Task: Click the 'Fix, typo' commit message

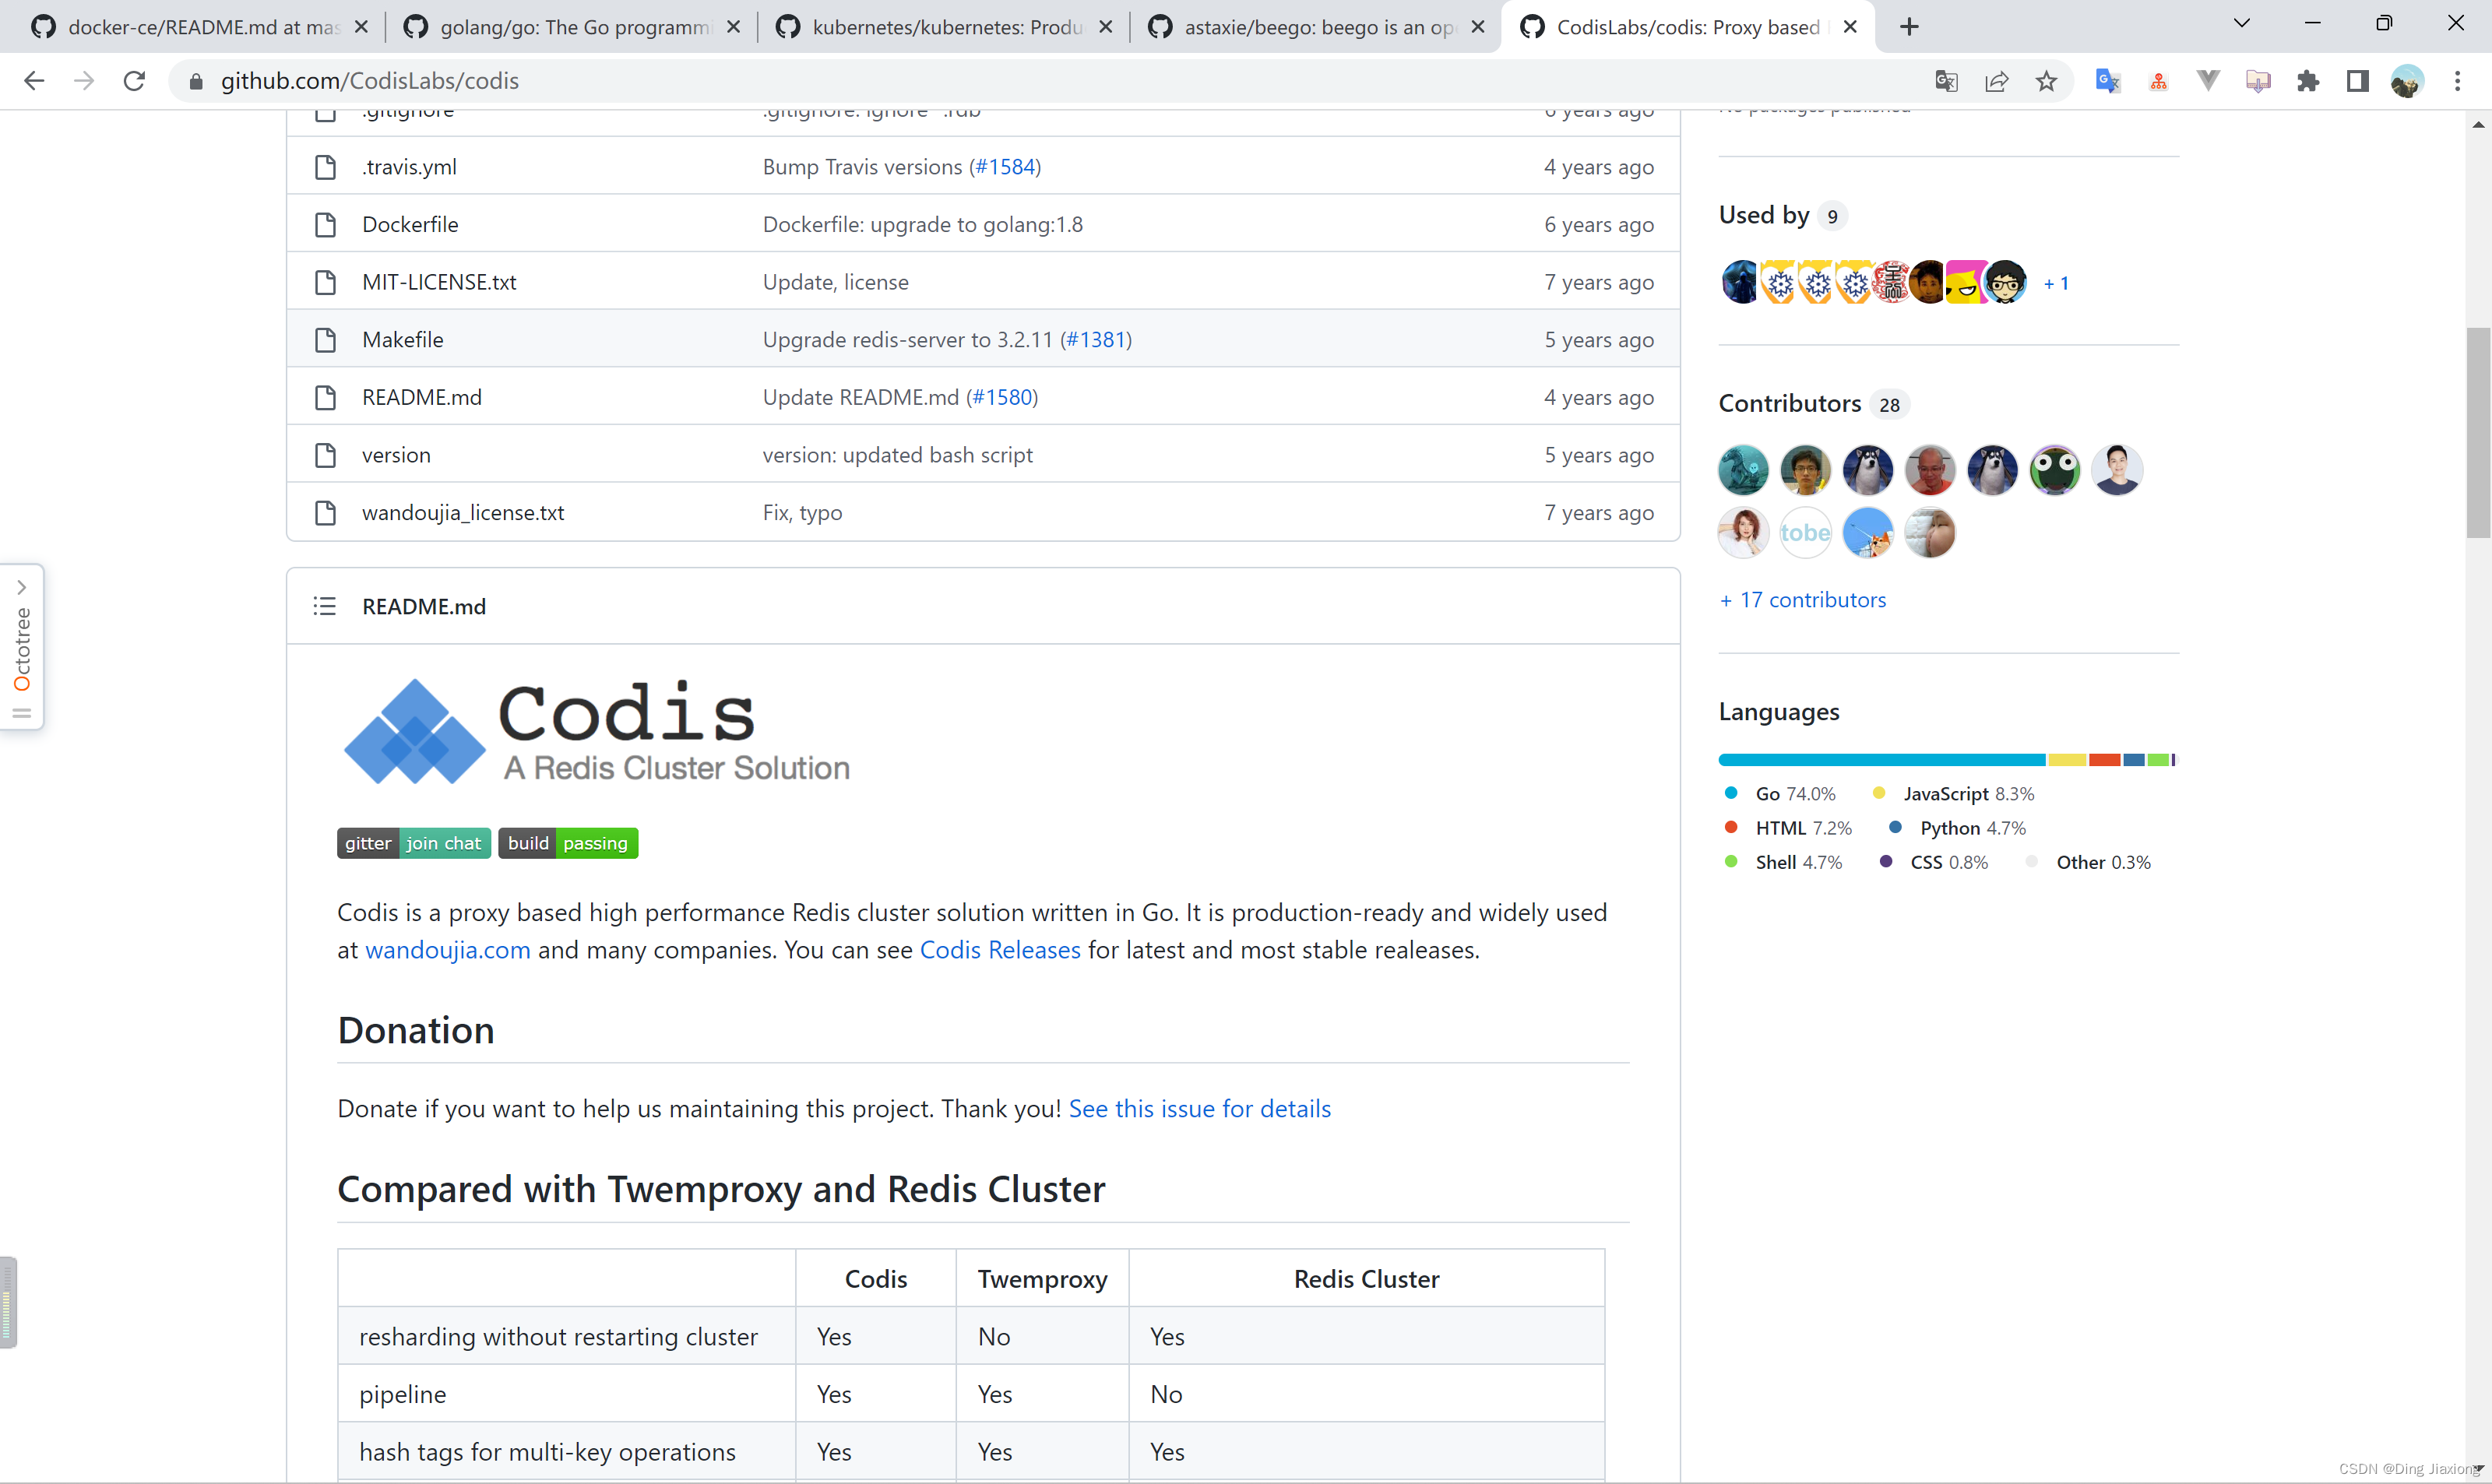Action: tap(803, 513)
